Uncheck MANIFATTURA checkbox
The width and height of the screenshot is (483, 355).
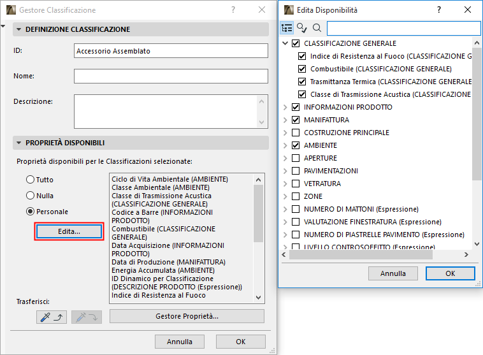coord(296,120)
